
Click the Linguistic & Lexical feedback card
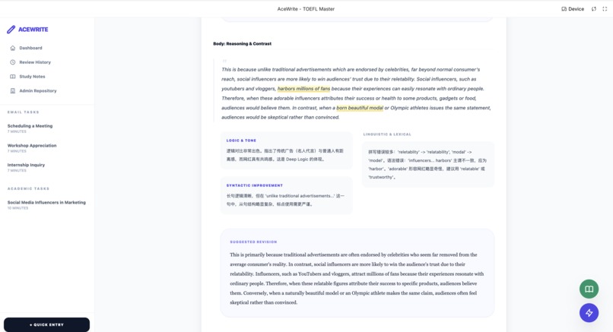click(x=428, y=164)
